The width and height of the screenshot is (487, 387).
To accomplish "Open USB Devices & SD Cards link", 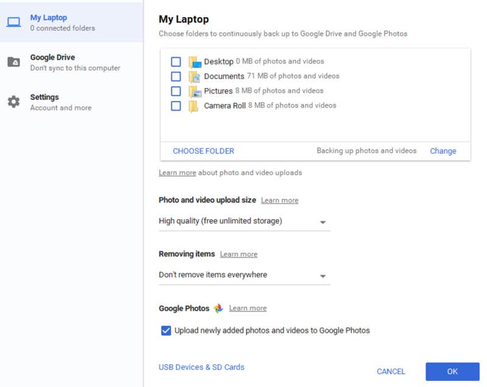I will coord(201,367).
